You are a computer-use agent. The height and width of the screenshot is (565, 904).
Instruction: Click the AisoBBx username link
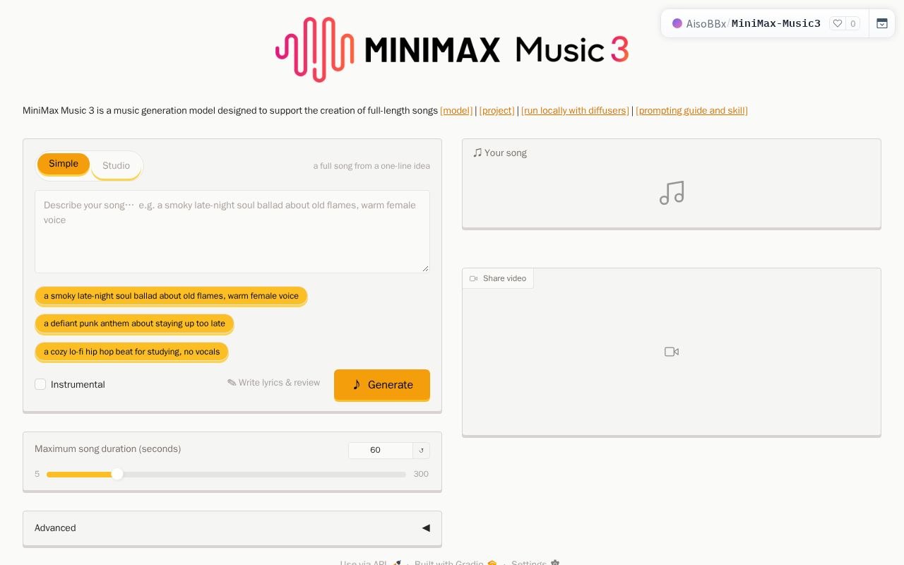706,23
